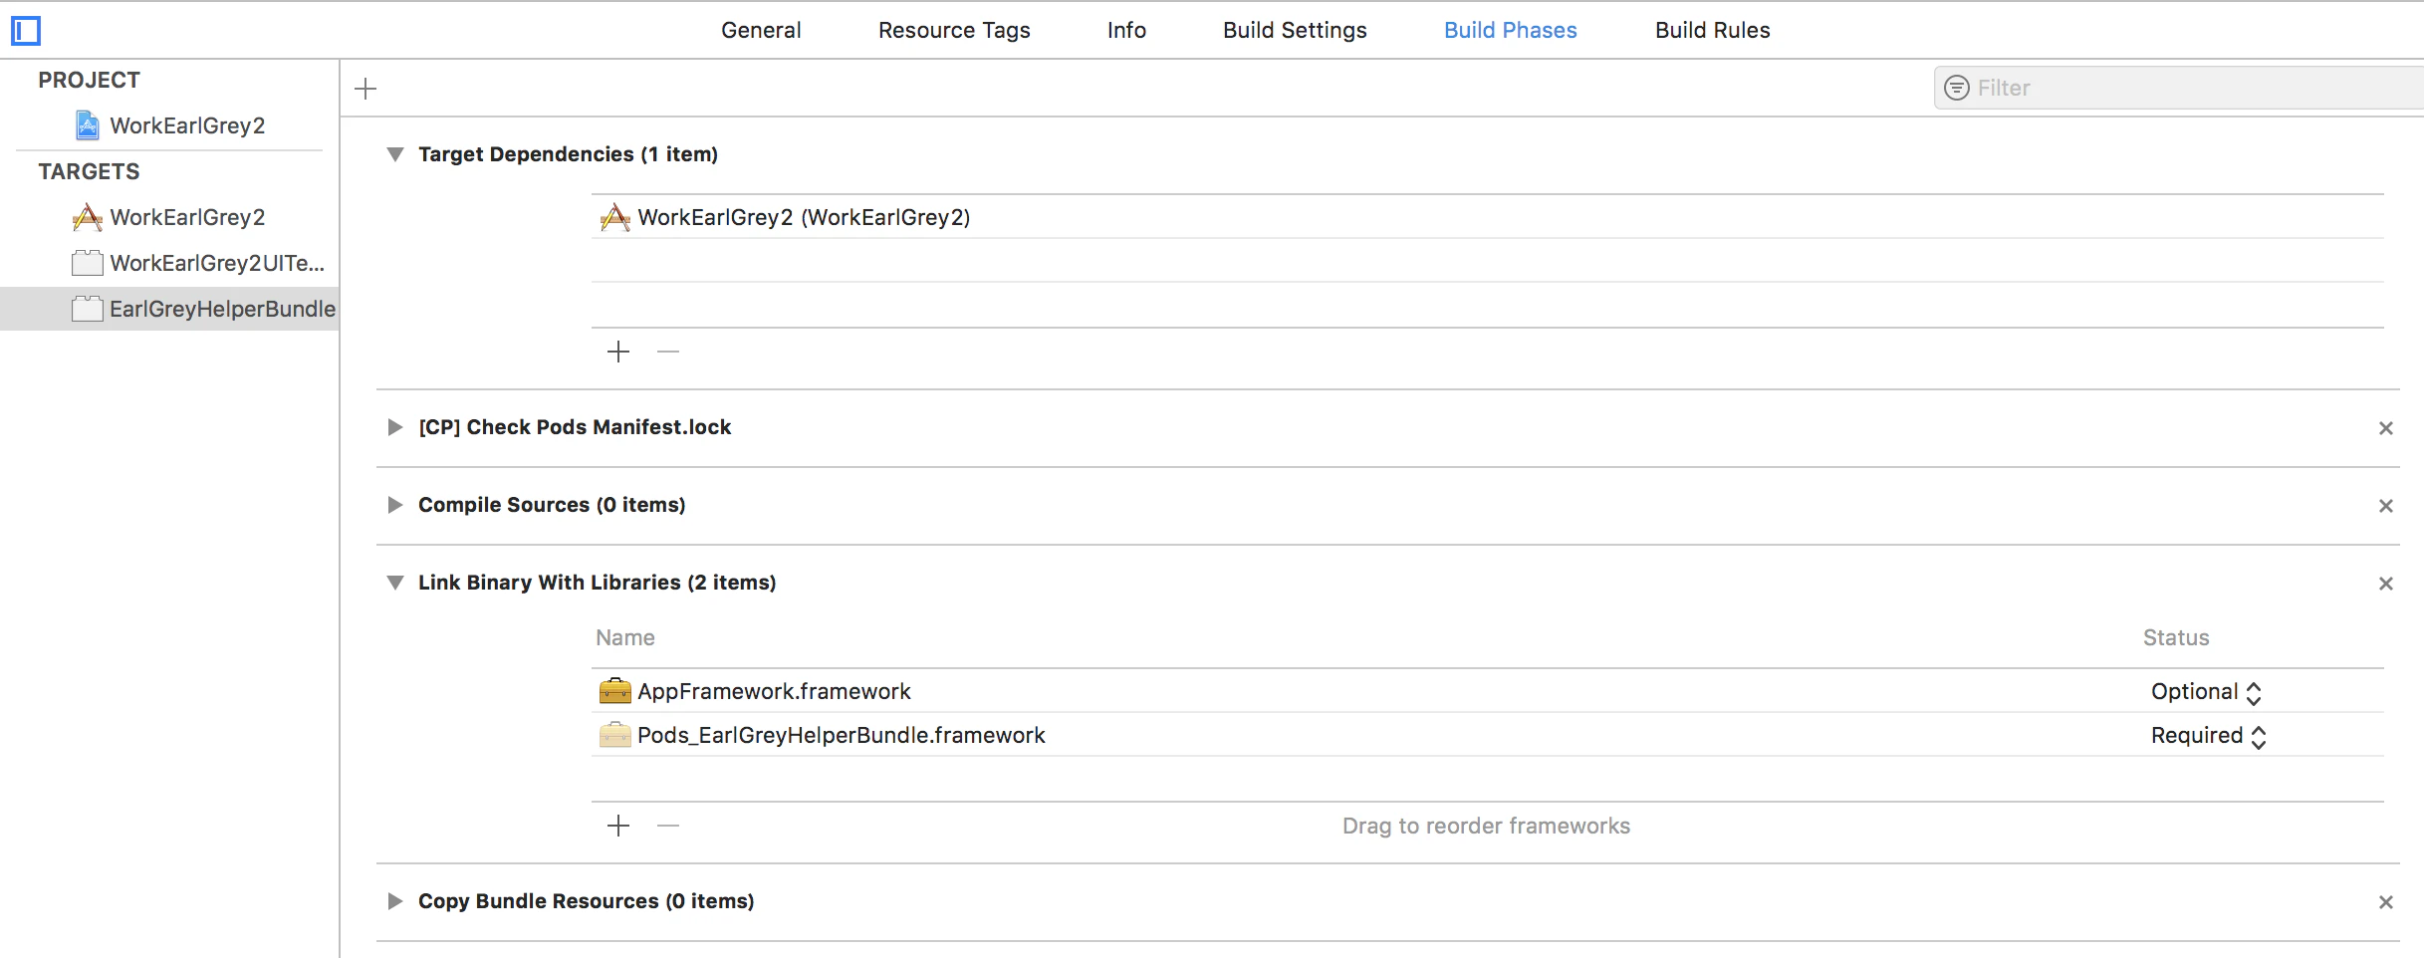Delete the Compile Sources phase
Viewport: 2424px width, 958px height.
tap(2386, 506)
